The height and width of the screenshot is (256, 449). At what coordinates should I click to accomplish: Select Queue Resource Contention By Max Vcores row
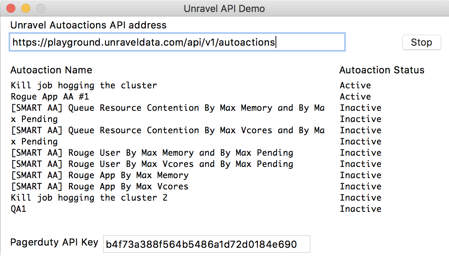tap(167, 136)
